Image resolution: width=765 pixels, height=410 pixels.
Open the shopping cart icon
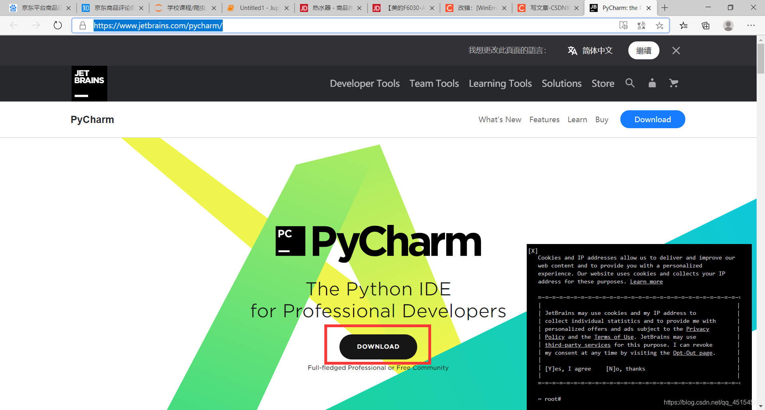tap(674, 83)
